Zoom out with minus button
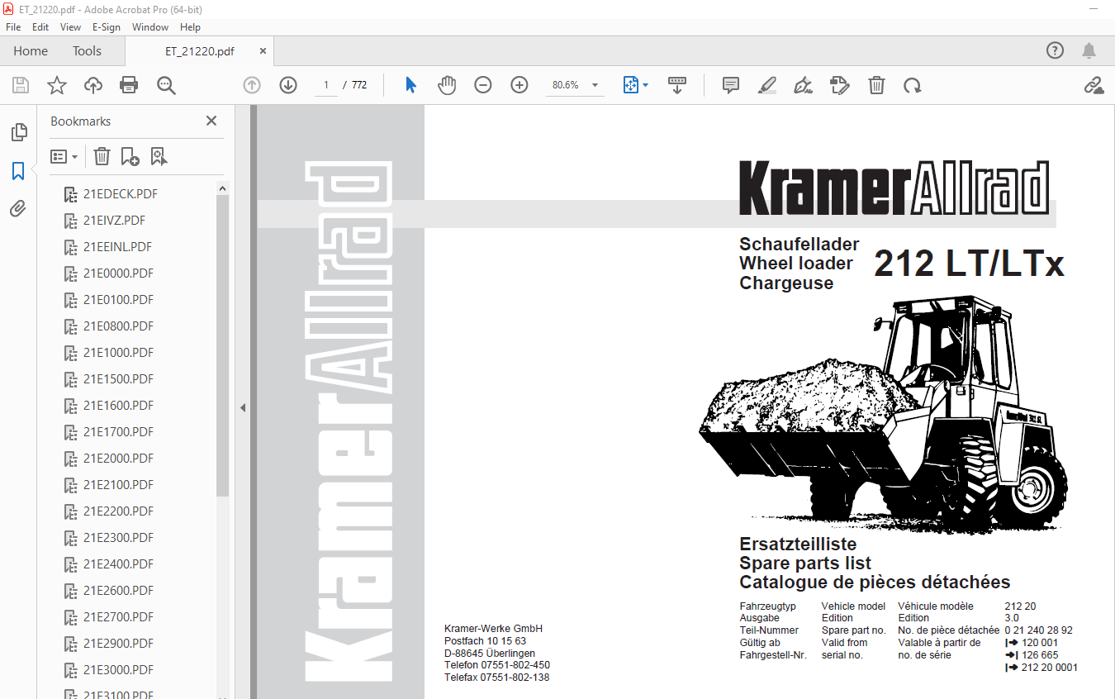 pyautogui.click(x=483, y=85)
